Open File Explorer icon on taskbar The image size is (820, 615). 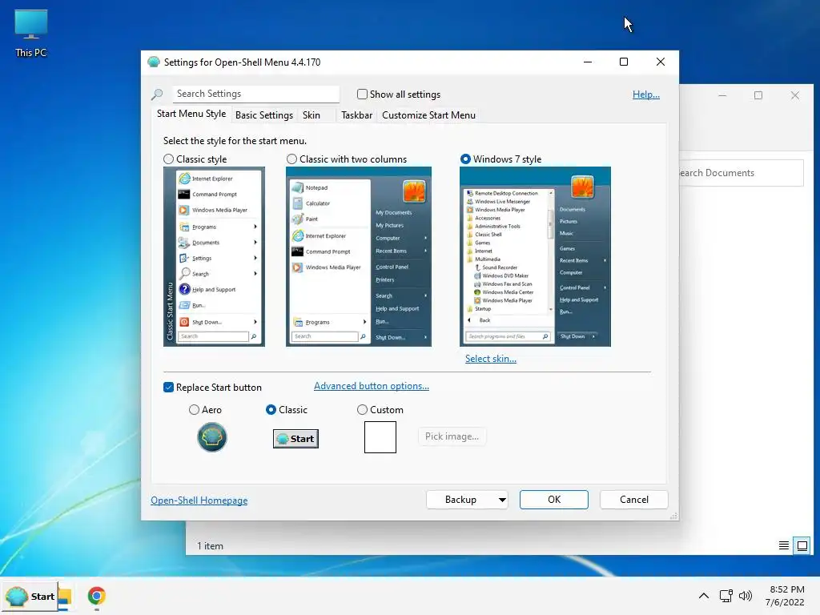[65, 596]
